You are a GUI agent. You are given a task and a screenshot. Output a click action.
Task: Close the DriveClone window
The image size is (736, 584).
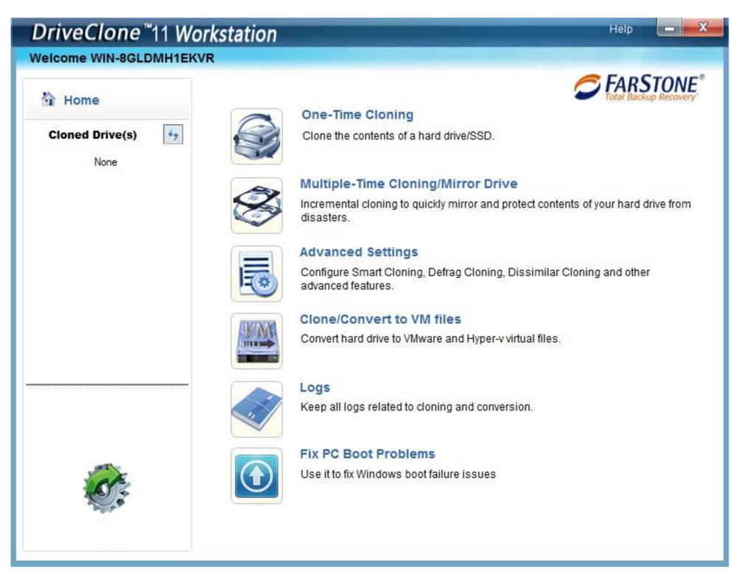pos(703,28)
